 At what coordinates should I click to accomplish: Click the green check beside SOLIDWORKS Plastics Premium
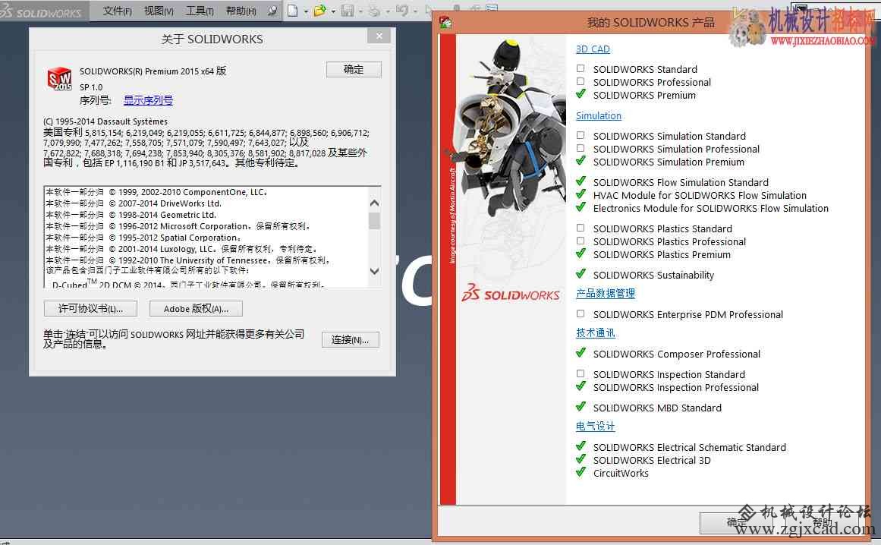click(x=581, y=254)
